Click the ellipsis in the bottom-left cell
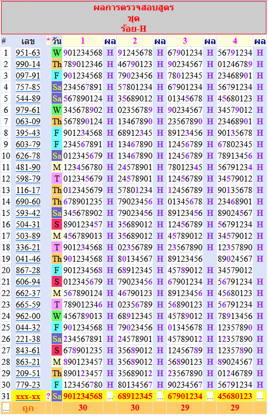268x416 pixels. click(5, 408)
